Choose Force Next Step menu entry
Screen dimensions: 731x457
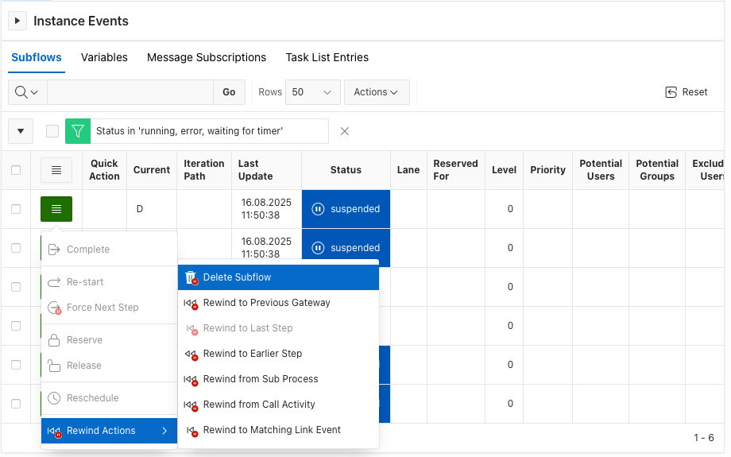click(x=109, y=308)
